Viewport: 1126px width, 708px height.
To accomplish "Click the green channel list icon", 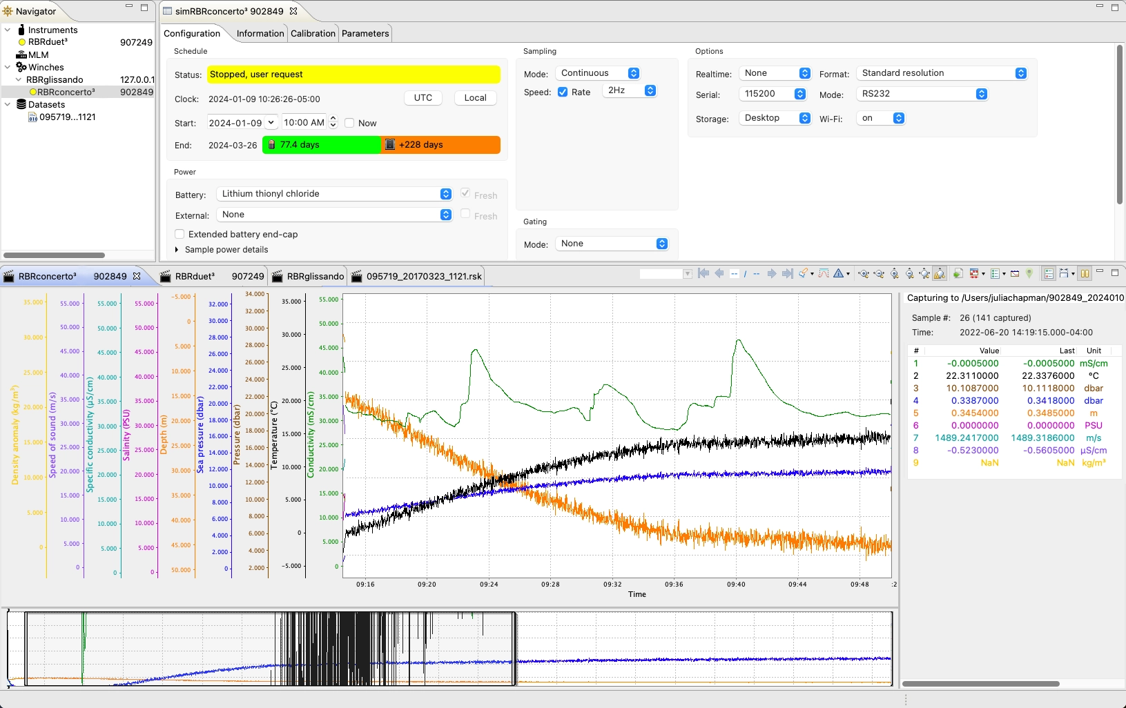I will [995, 274].
